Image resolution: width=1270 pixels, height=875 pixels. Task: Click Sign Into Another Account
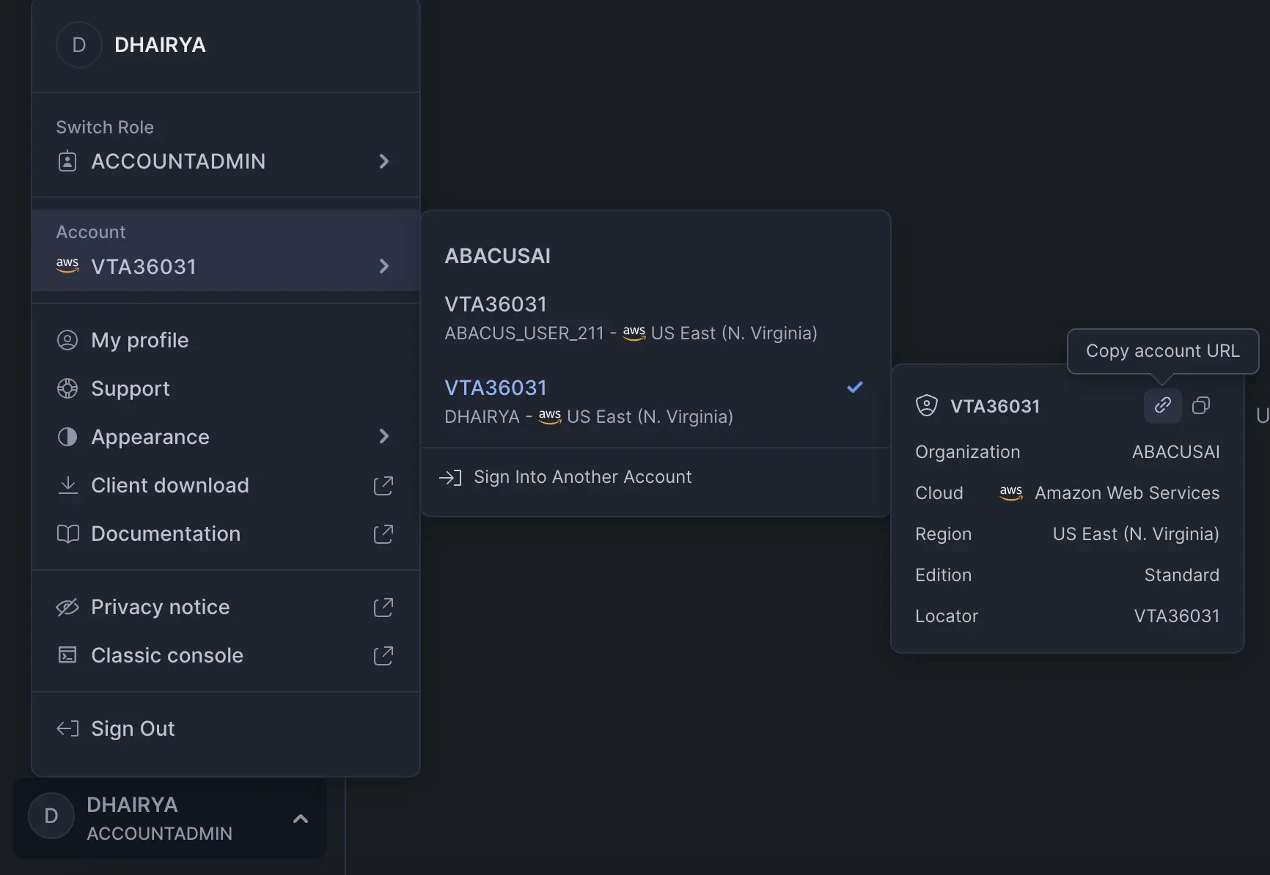tap(582, 477)
